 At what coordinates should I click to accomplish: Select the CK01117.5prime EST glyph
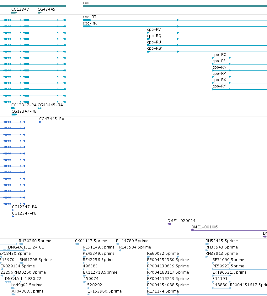pyautogui.click(x=77, y=244)
